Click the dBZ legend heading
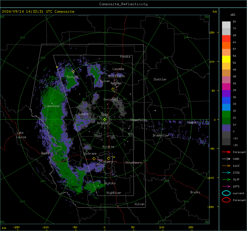Screen dimensions: 247x231 point(233,15)
